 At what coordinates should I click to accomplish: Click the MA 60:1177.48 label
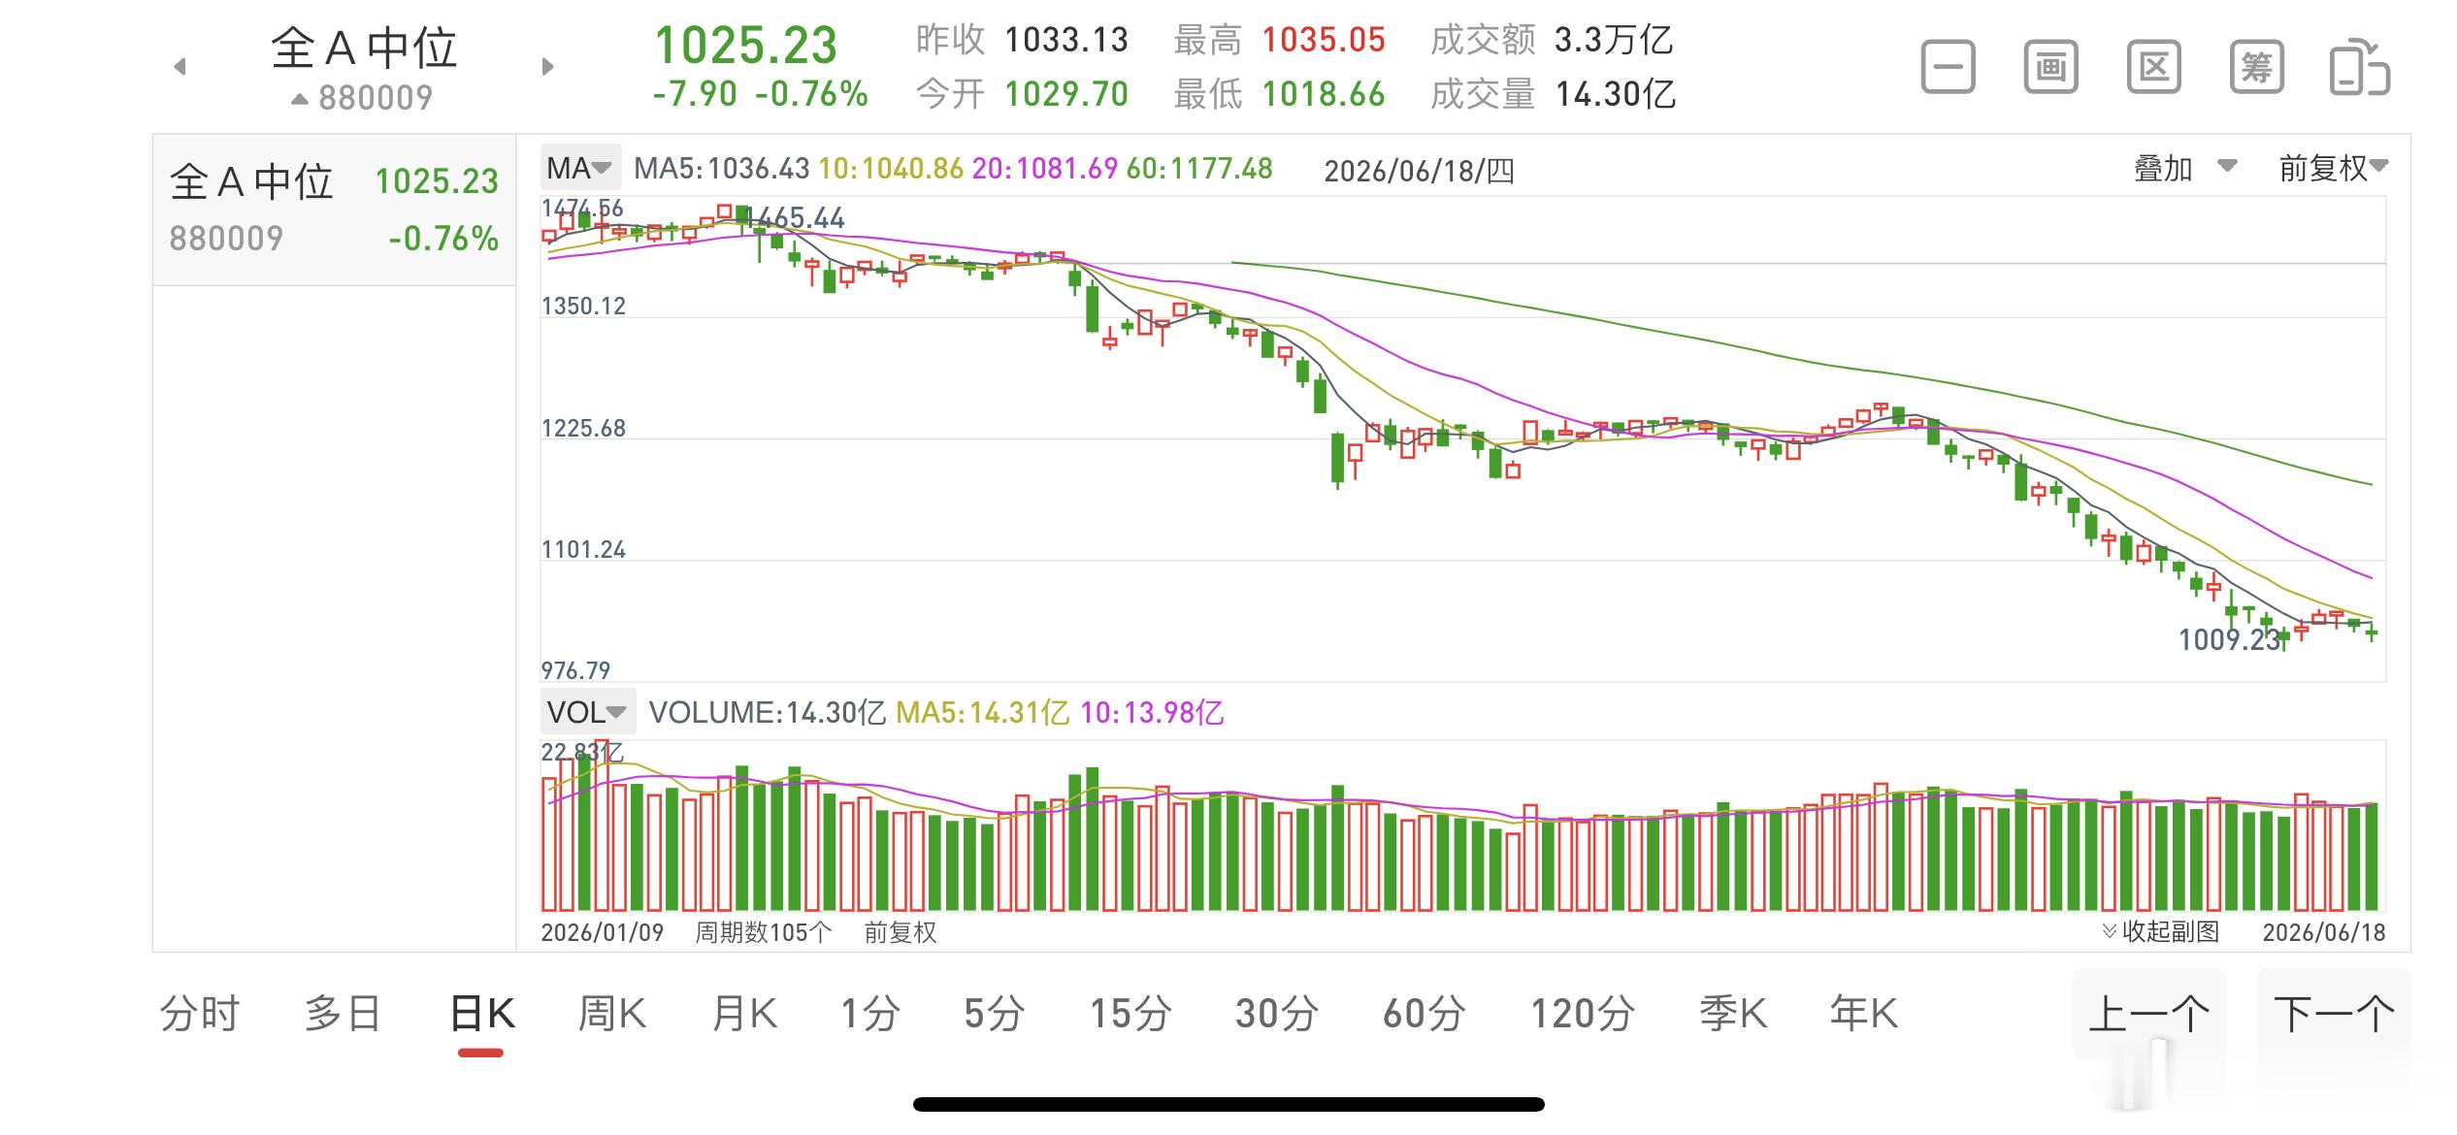click(x=1199, y=169)
